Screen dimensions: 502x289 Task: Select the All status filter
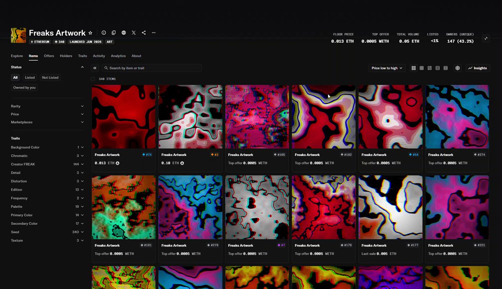[15, 78]
